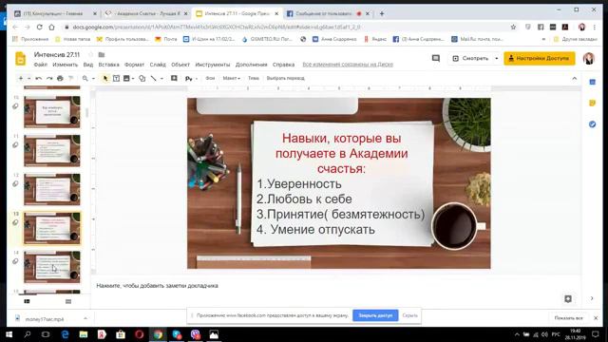608x342 pixels.
Task: Select slide 10 thumbnail
Action: (52, 112)
